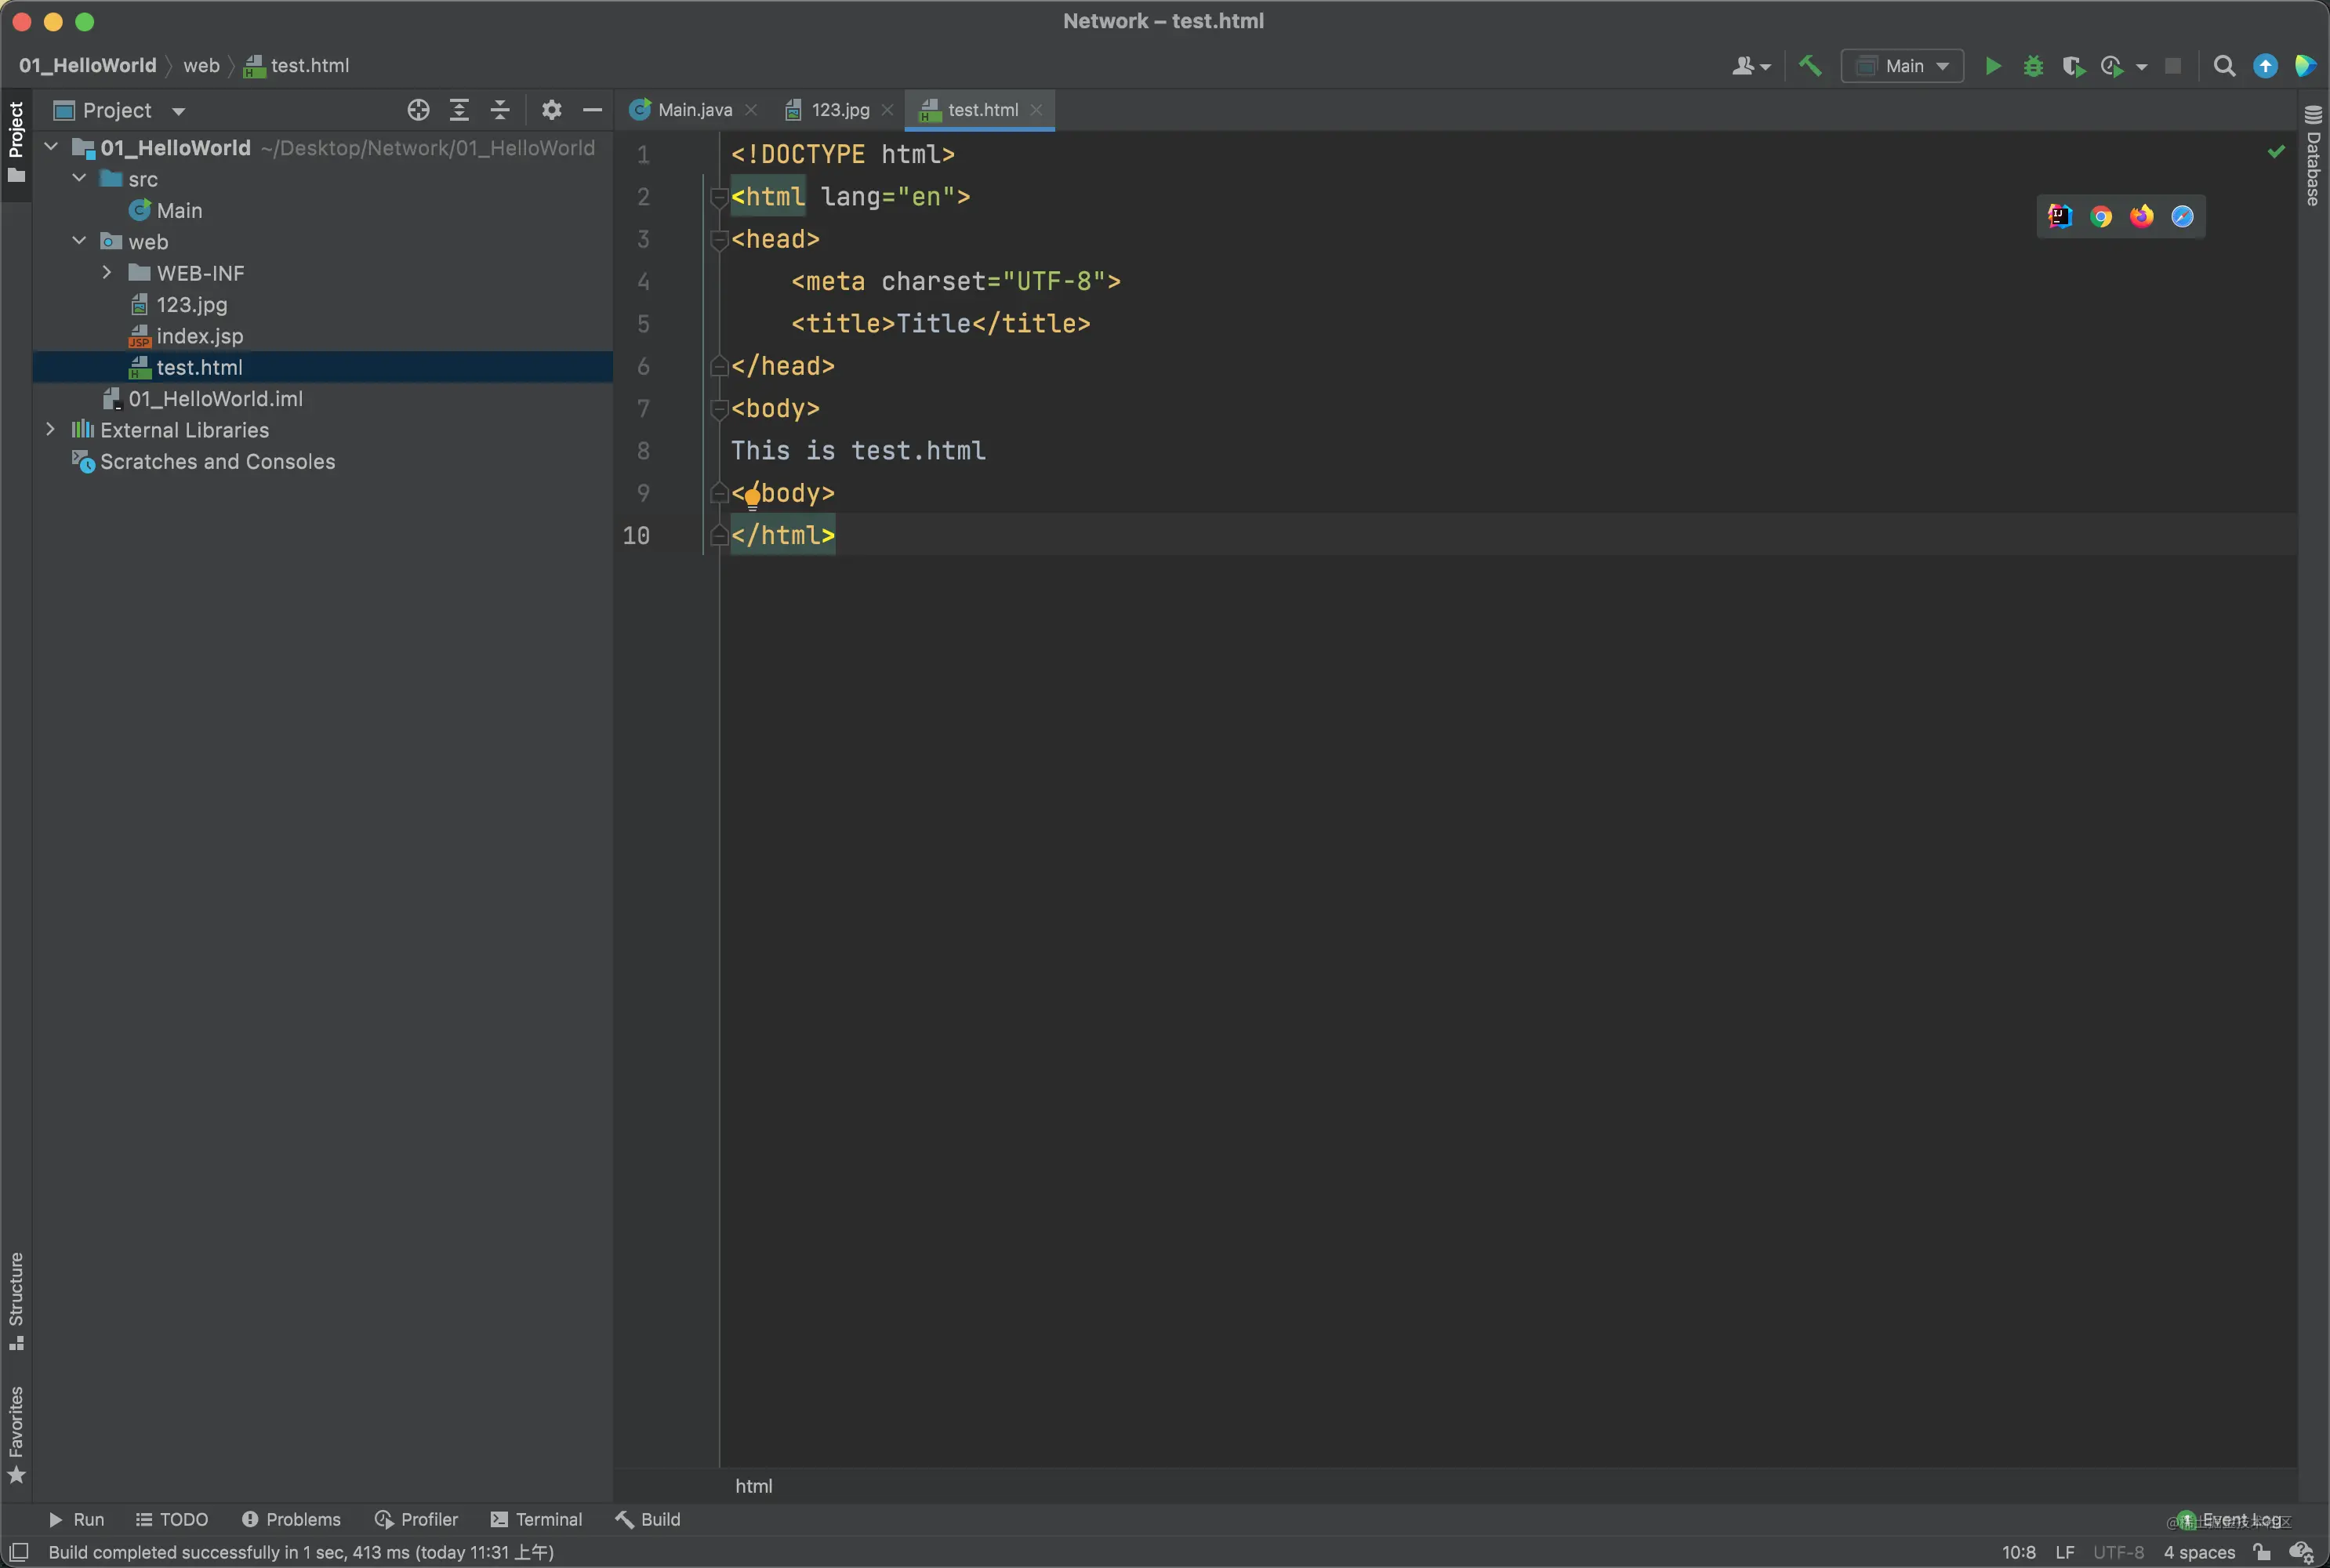Expand profiler options arrow
Screen dimensions: 2330x1568
point(2141,67)
